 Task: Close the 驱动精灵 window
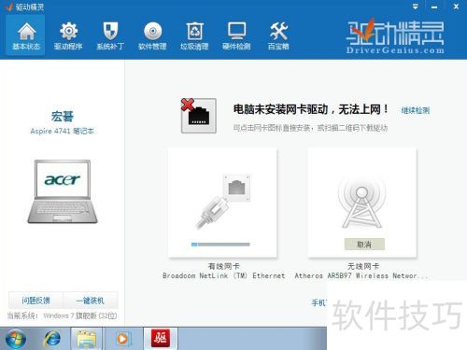click(x=456, y=7)
